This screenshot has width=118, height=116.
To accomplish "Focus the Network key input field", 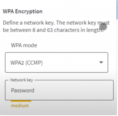I will click(x=59, y=90).
